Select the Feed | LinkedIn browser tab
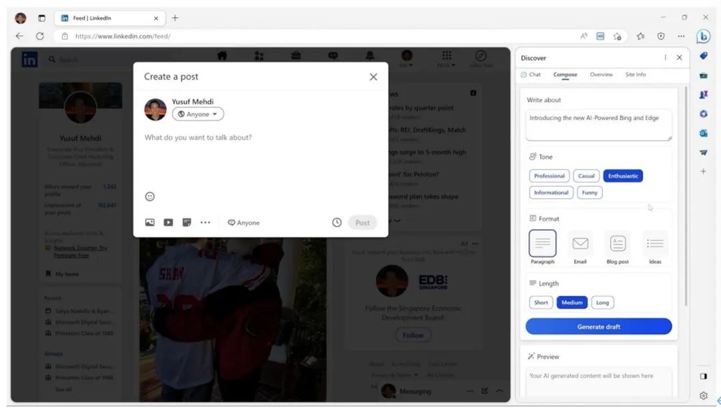Viewport: 721px width, 408px height. click(109, 18)
